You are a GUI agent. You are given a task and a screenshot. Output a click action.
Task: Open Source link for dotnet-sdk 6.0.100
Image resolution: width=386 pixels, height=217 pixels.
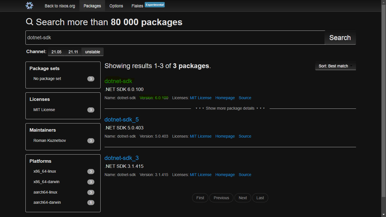(x=245, y=98)
